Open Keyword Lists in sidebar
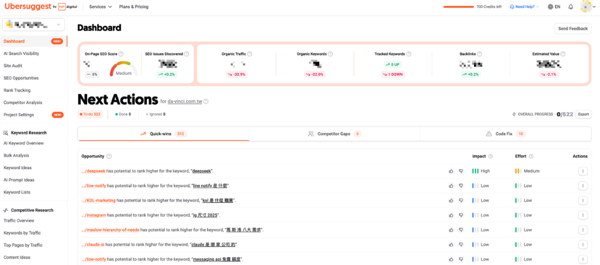600x265 pixels. 17,192
